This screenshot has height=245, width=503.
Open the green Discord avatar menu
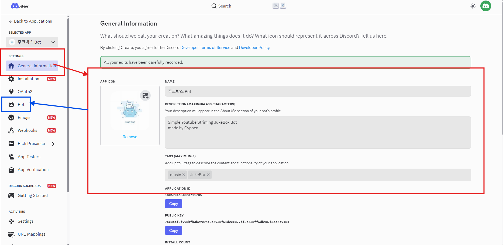(486, 6)
